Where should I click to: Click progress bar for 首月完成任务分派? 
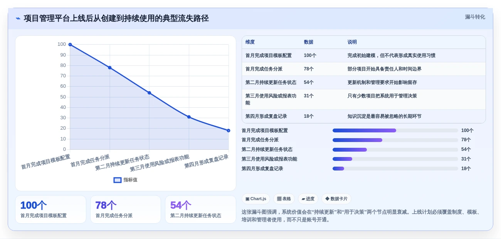395,140
